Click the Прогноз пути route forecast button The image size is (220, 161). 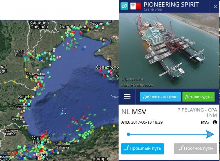click(195, 148)
